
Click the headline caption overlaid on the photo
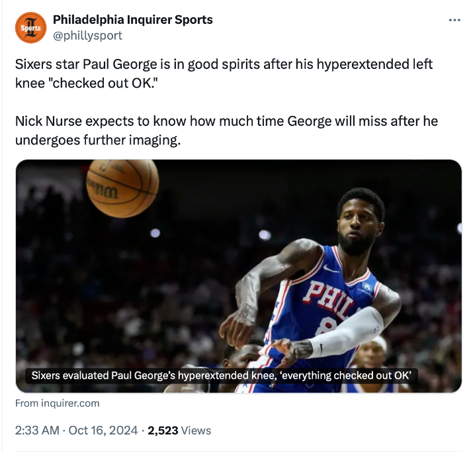pos(222,376)
